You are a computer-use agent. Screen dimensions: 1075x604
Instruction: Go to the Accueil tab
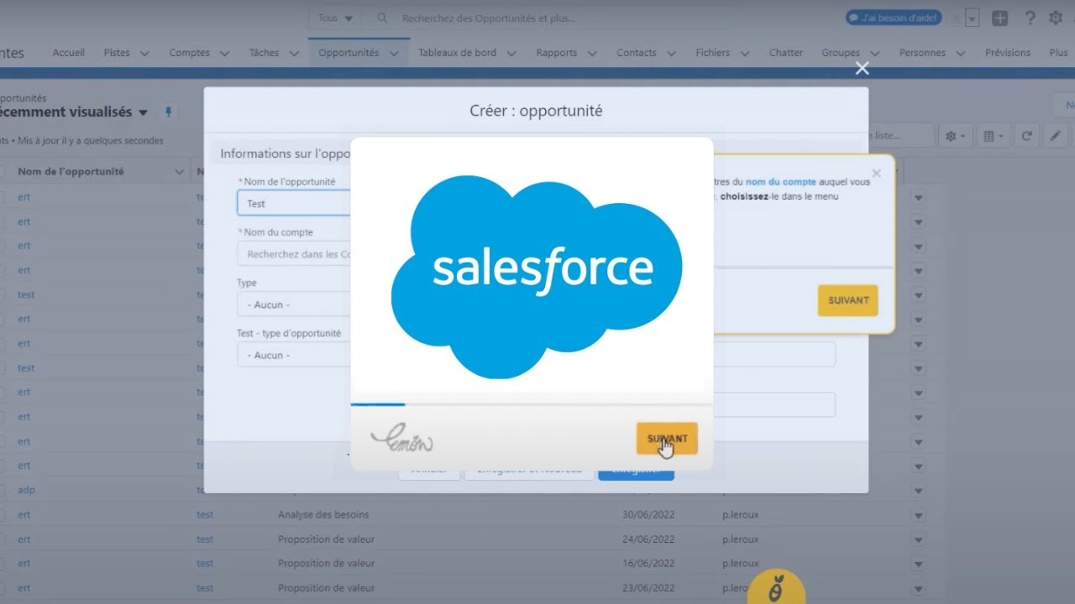(x=69, y=53)
